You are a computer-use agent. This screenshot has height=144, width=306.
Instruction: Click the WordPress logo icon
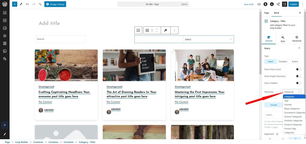click(x=5, y=4)
